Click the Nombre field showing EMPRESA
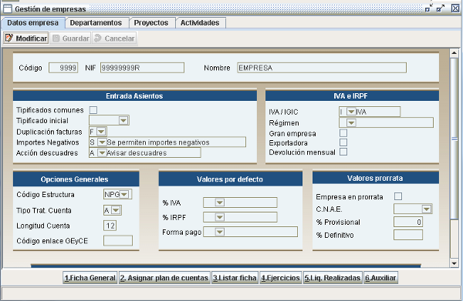The height and width of the screenshot is (301, 463). 322,68
